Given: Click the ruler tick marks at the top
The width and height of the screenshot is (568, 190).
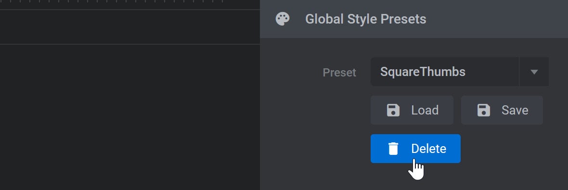Looking at the screenshot, I should pos(130,1).
